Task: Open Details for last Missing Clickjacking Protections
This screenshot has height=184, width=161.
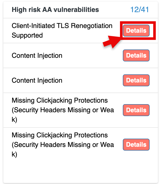Action: coord(136,145)
